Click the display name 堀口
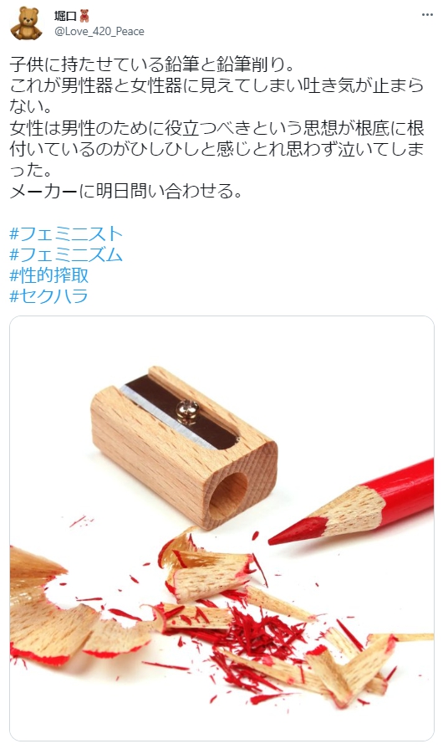Image resolution: width=443 pixels, height=749 pixels. coord(65,16)
